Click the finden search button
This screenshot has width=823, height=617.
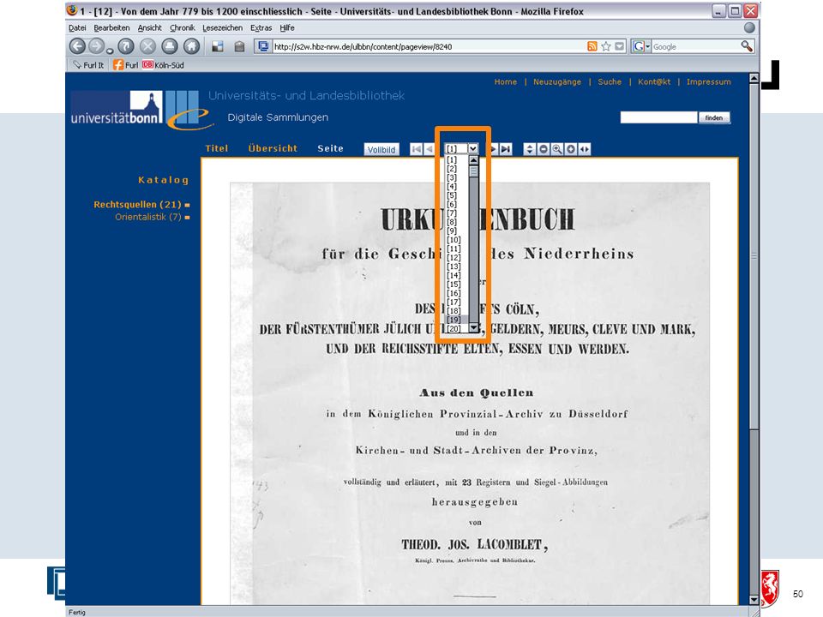pyautogui.click(x=714, y=117)
